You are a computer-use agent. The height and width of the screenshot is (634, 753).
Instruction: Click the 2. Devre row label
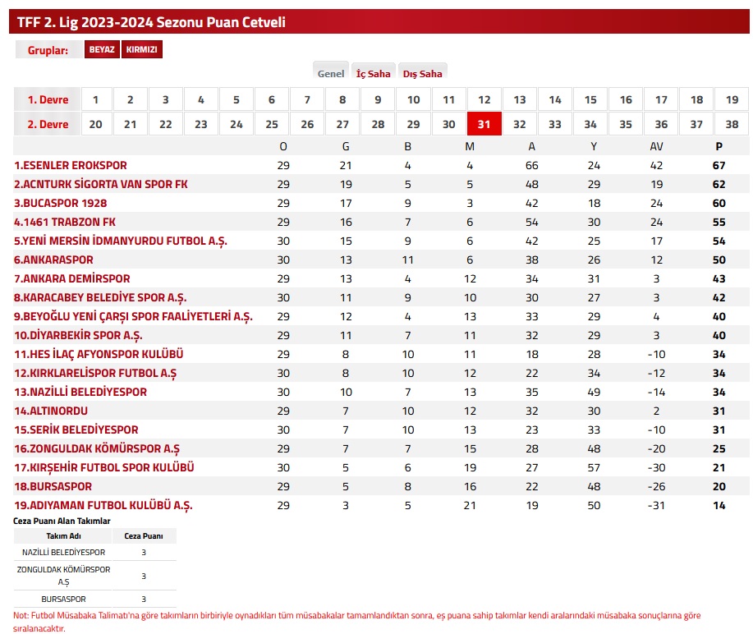[48, 124]
